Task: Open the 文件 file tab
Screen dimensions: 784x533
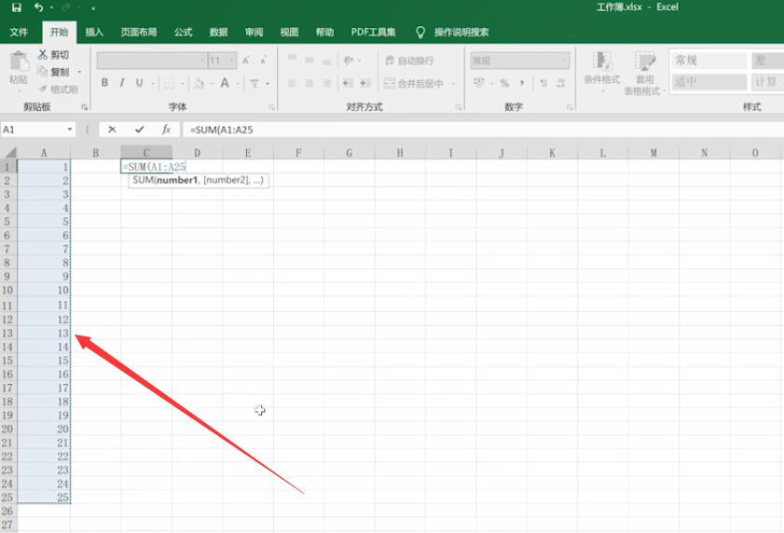Action: [x=19, y=33]
